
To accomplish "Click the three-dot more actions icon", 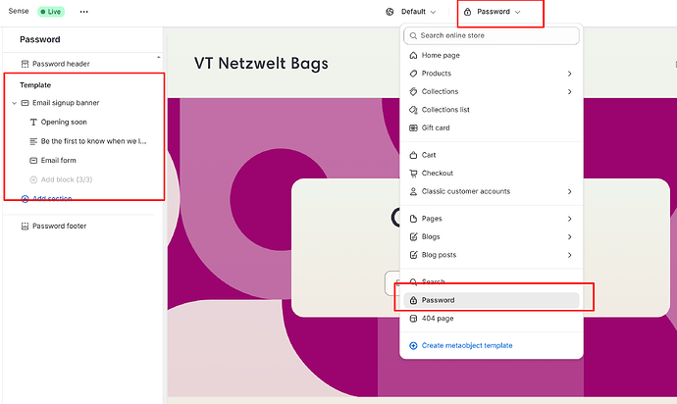I will pyautogui.click(x=83, y=12).
